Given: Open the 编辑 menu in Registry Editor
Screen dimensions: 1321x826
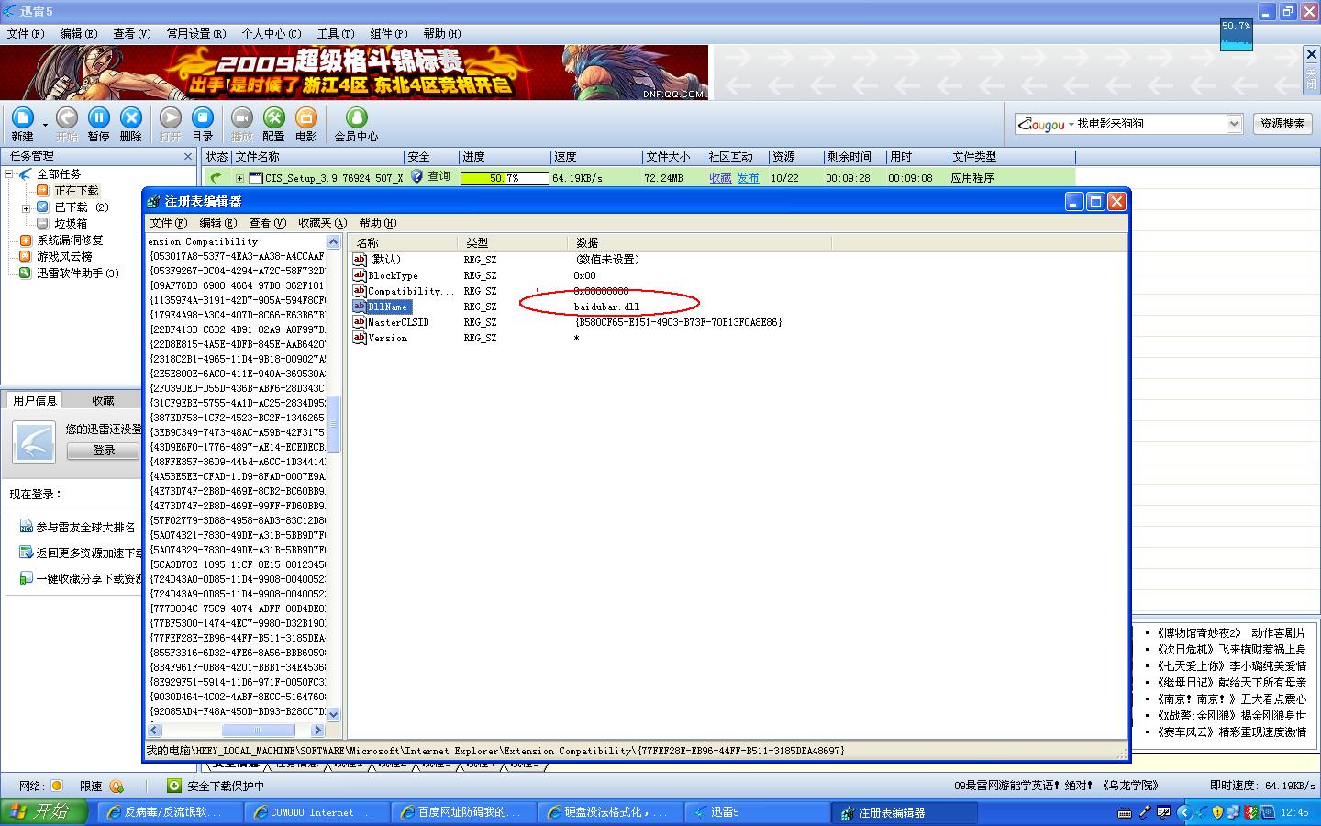Looking at the screenshot, I should pos(218,223).
